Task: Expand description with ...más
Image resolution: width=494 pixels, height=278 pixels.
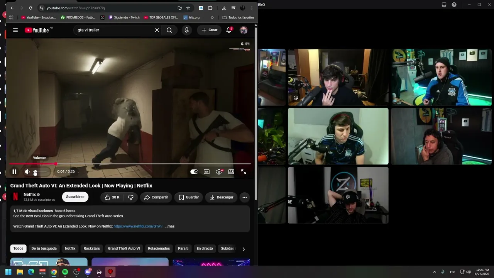Action: (169, 226)
